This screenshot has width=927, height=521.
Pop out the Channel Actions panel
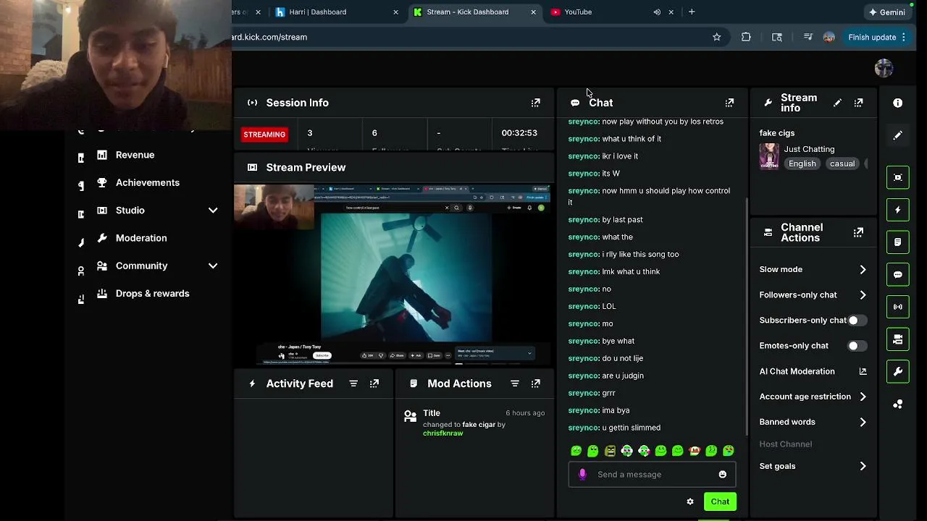[858, 232]
